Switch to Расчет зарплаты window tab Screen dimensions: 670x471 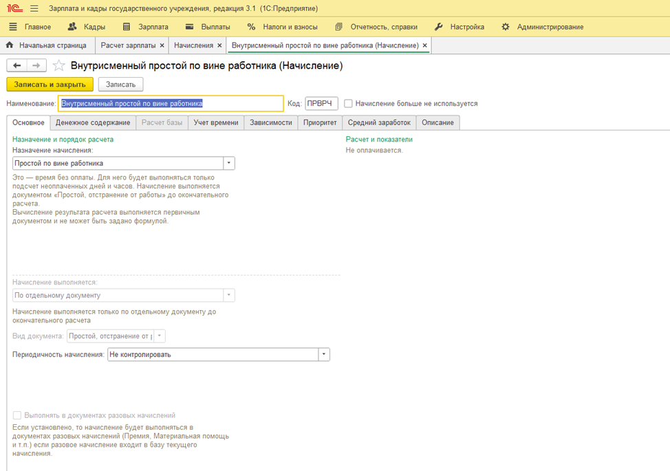(128, 45)
